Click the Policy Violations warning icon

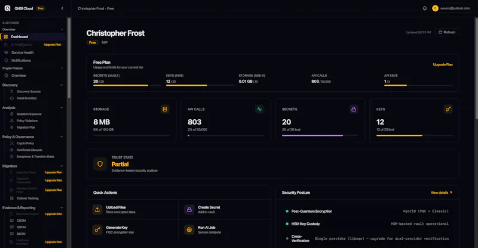point(12,120)
